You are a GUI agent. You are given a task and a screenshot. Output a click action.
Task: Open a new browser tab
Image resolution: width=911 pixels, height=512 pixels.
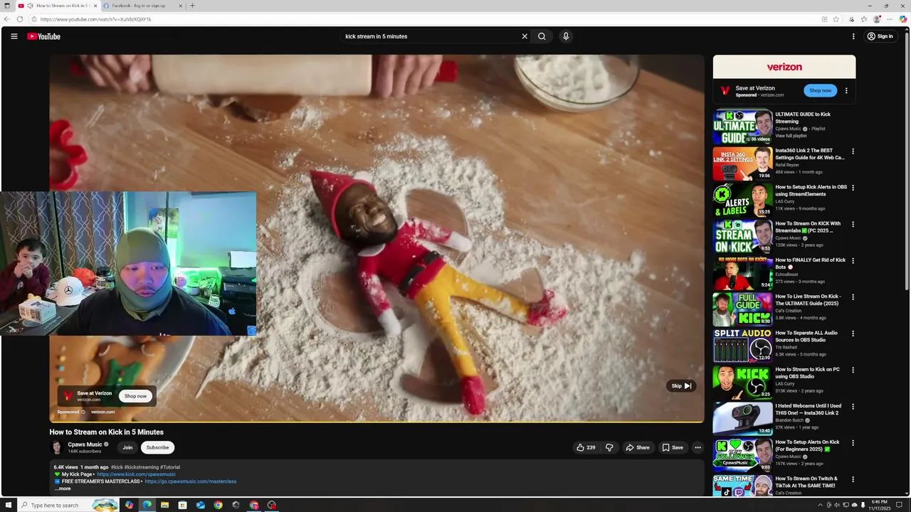point(192,6)
